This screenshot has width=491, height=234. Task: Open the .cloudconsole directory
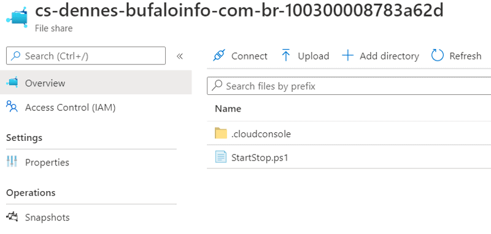click(x=261, y=134)
